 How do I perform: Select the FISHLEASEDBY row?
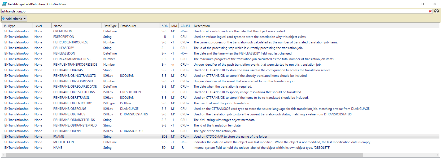(64, 48)
